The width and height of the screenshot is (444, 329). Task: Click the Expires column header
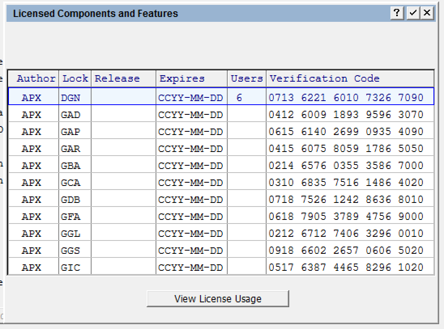pyautogui.click(x=181, y=78)
